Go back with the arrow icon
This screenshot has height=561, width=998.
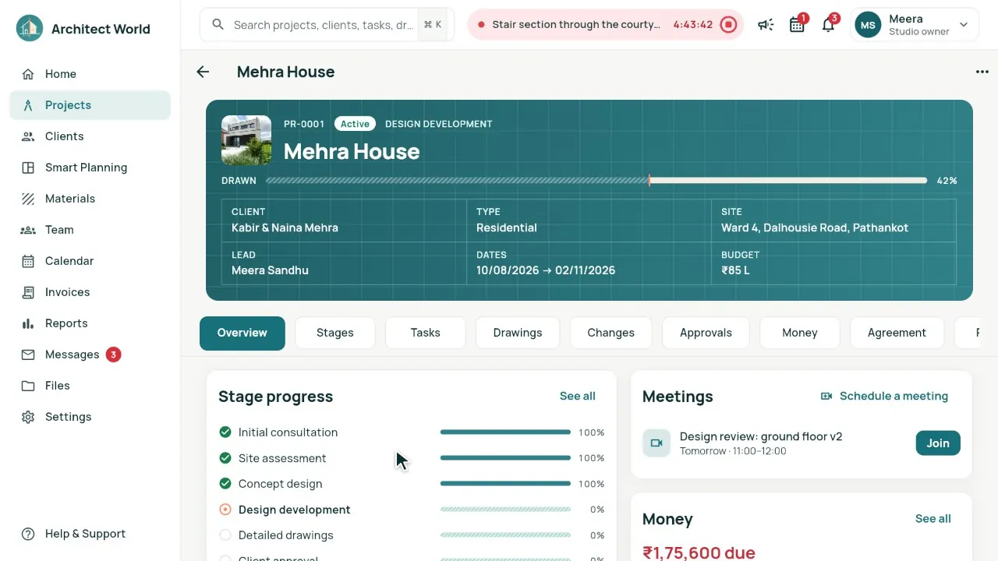203,72
